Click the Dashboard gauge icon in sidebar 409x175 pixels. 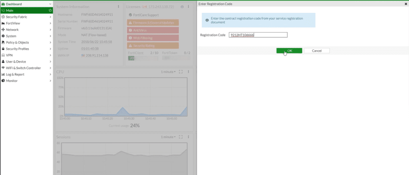[x=3, y=4]
